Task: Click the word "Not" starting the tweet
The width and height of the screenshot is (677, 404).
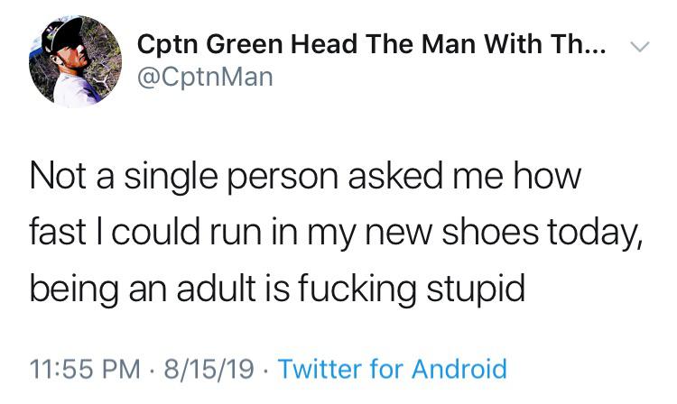Action: (56, 179)
